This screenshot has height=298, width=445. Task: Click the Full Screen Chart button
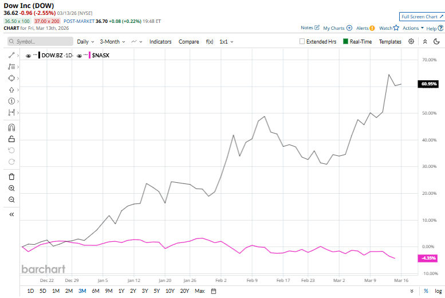click(x=422, y=17)
